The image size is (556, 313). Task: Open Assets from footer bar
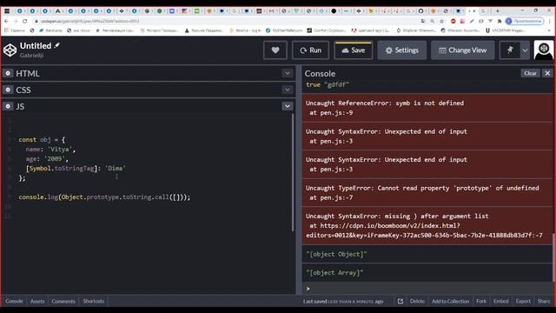pos(37,302)
